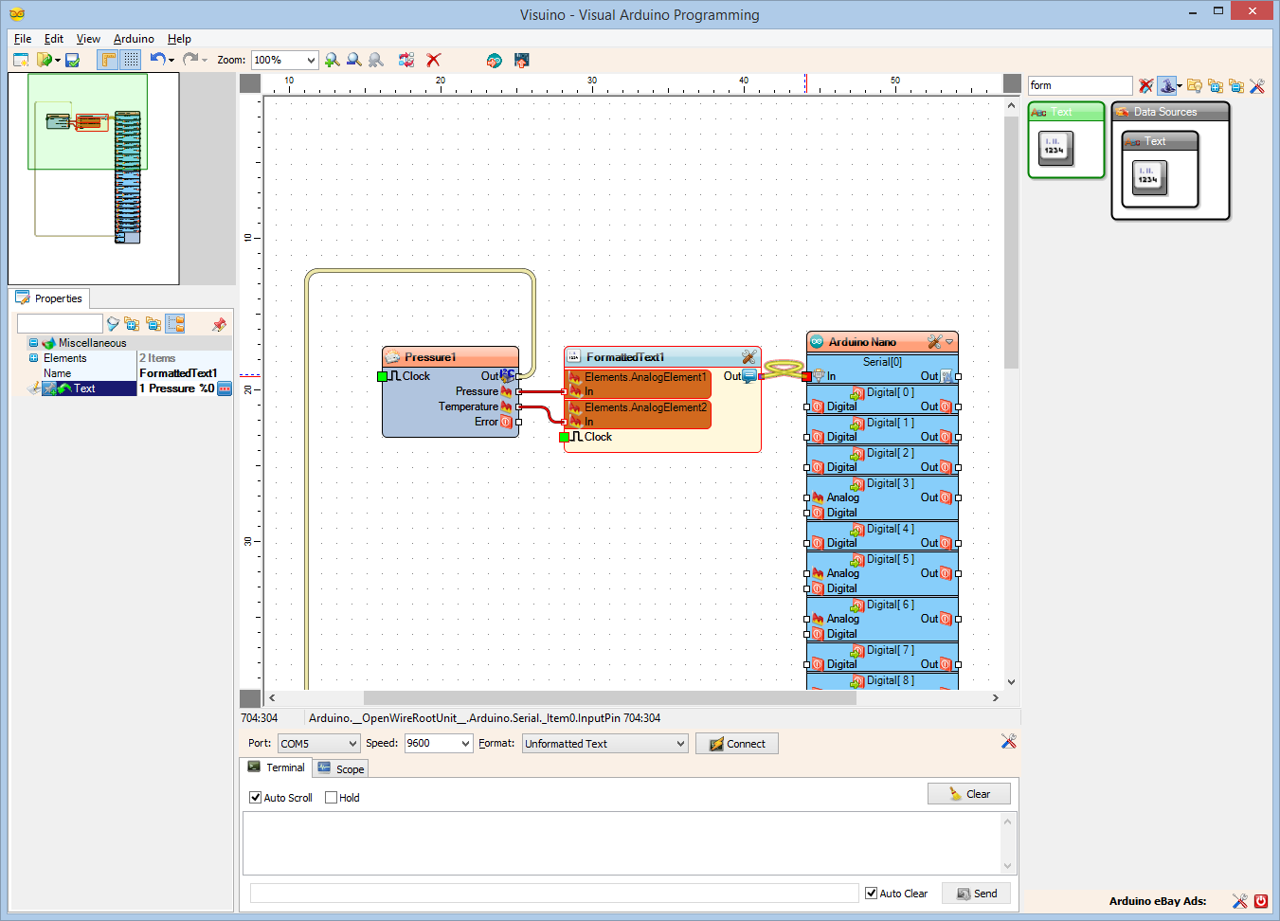This screenshot has height=921, width=1280.
Task: Click the Zoom In magnifier icon
Action: coord(332,60)
